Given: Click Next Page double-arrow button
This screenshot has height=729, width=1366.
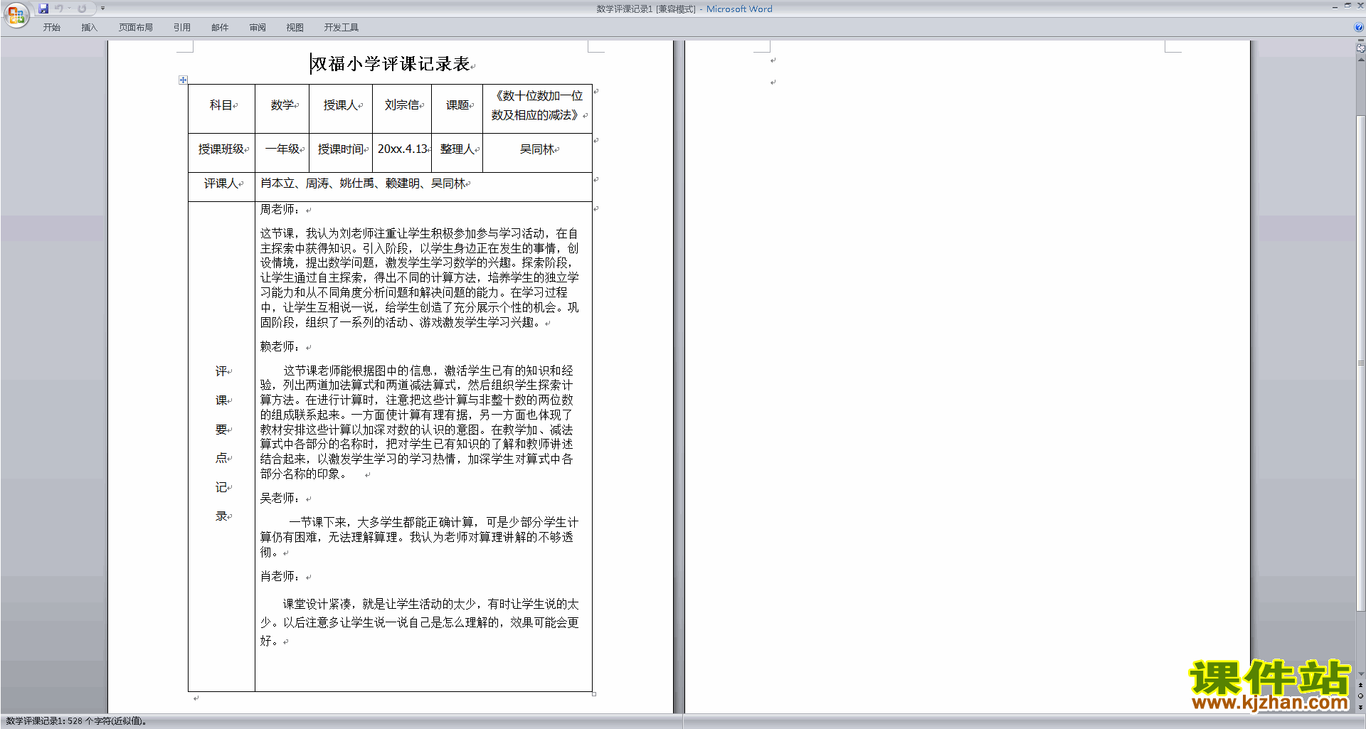Looking at the screenshot, I should click(1360, 707).
